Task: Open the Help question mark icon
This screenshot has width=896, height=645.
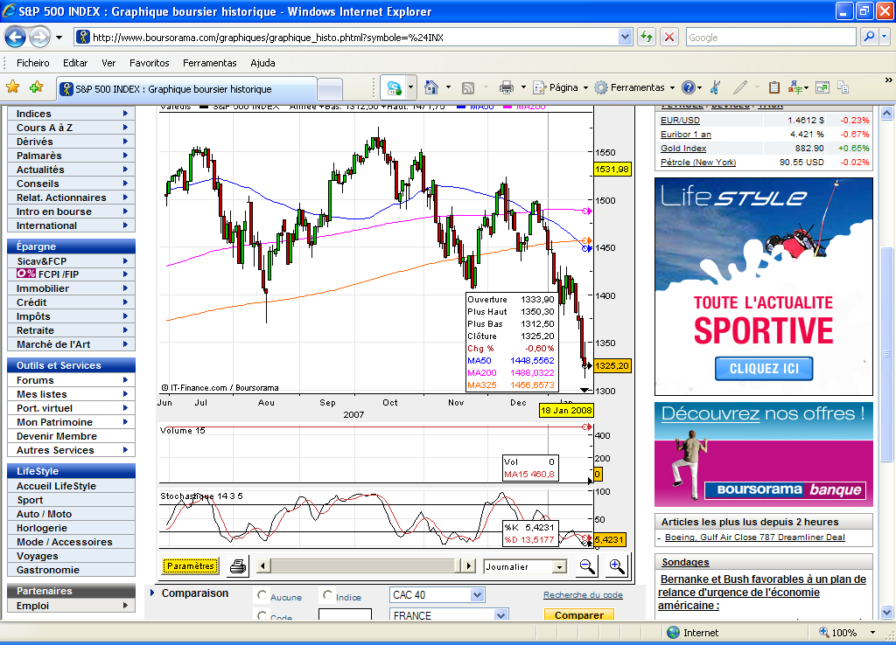Action: coord(689,87)
